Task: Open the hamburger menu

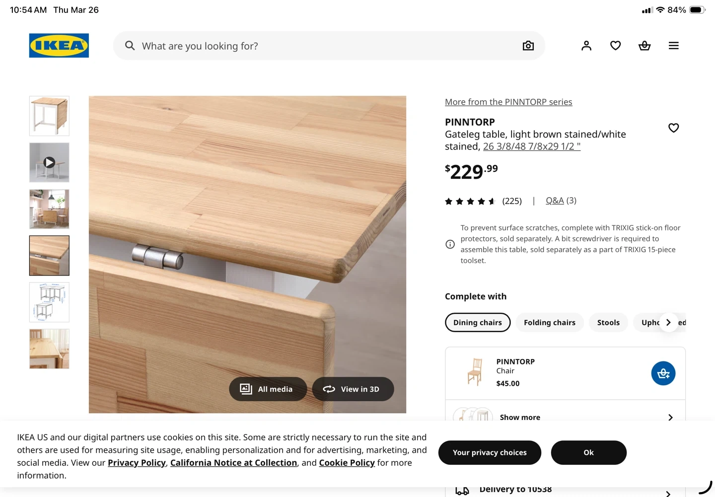Action: [x=673, y=46]
